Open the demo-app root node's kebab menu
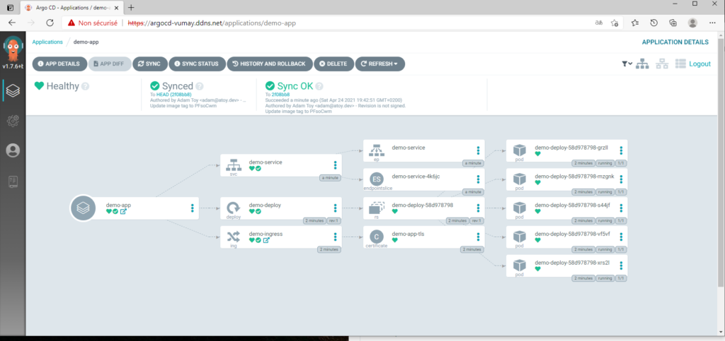The image size is (725, 341). (x=192, y=208)
